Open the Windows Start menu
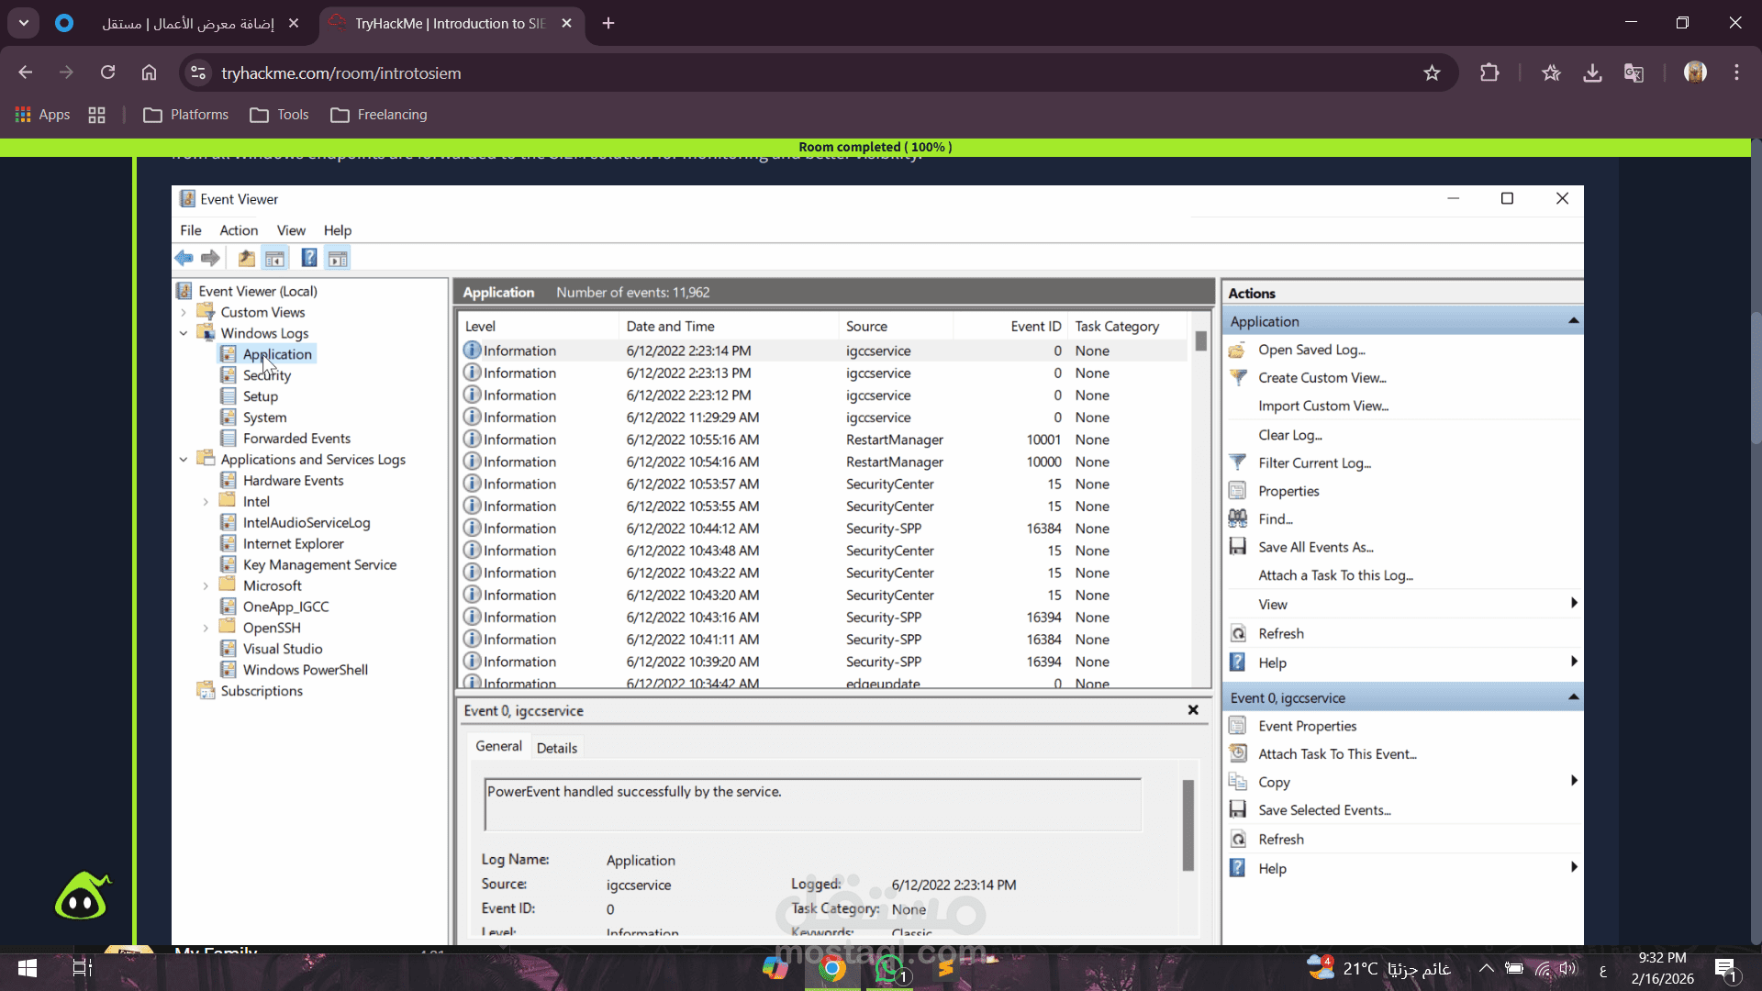Screen dimensions: 1762x991 click(28, 968)
